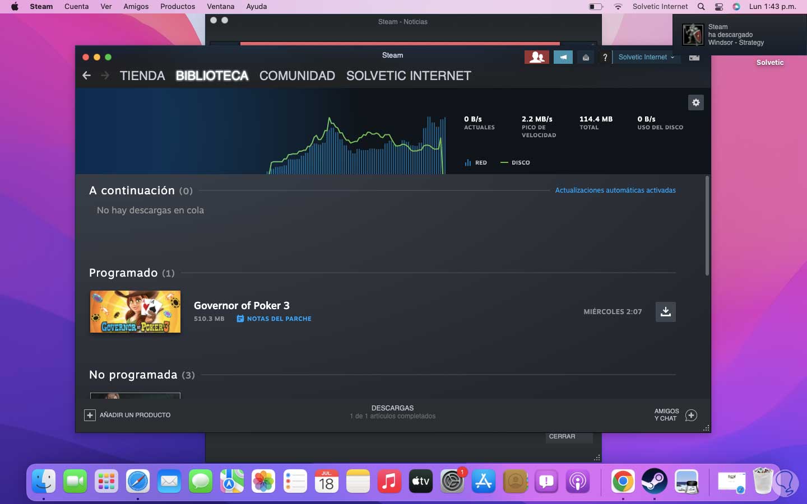The image size is (807, 504).
Task: Open the Apple menu
Action: click(x=15, y=7)
